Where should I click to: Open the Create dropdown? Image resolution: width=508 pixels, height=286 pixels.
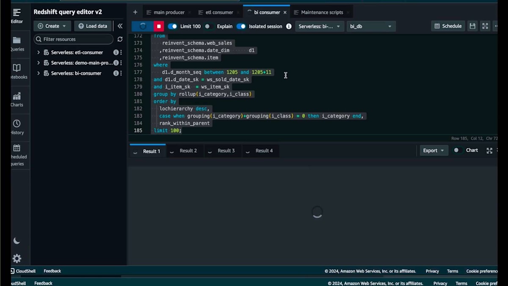[52, 26]
